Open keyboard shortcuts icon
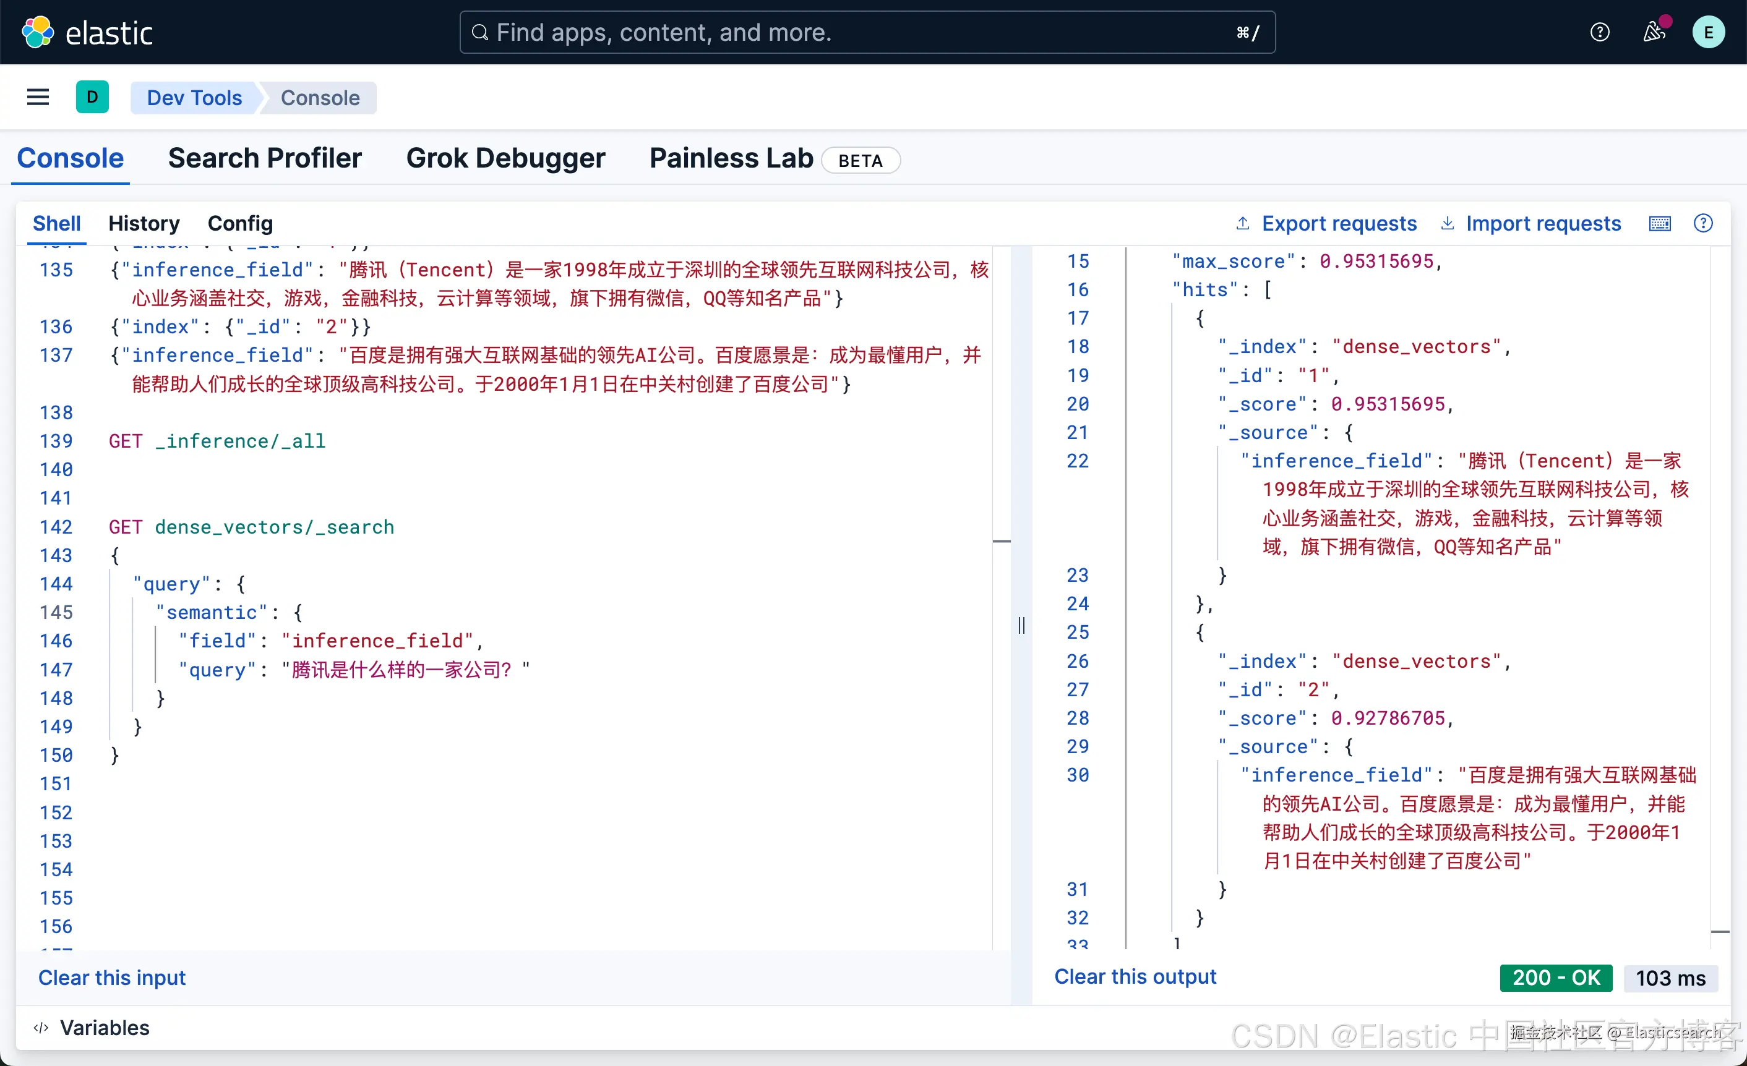1747x1066 pixels. point(1659,224)
